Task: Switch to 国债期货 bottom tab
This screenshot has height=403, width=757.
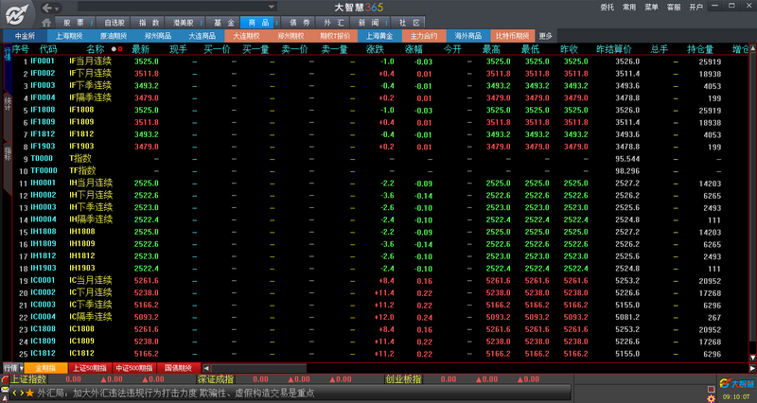Action: pos(179,368)
